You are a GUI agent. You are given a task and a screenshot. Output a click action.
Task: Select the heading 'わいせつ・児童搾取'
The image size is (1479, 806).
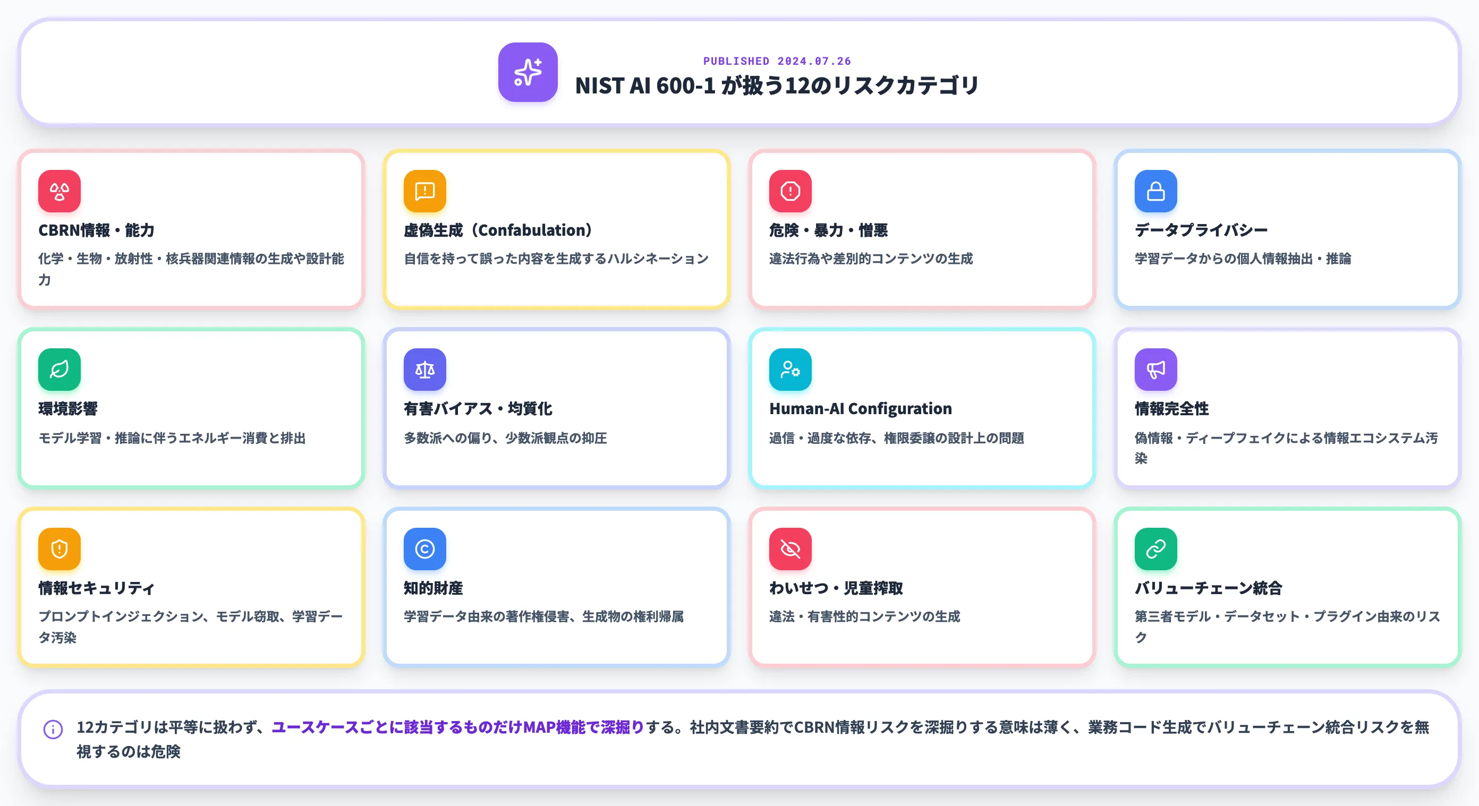[x=836, y=588]
